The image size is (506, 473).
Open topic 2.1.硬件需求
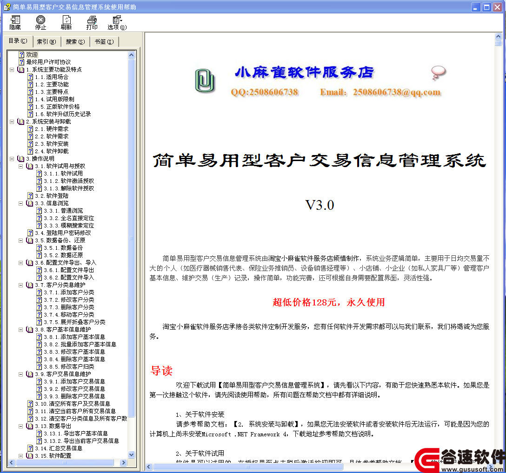(x=52, y=129)
